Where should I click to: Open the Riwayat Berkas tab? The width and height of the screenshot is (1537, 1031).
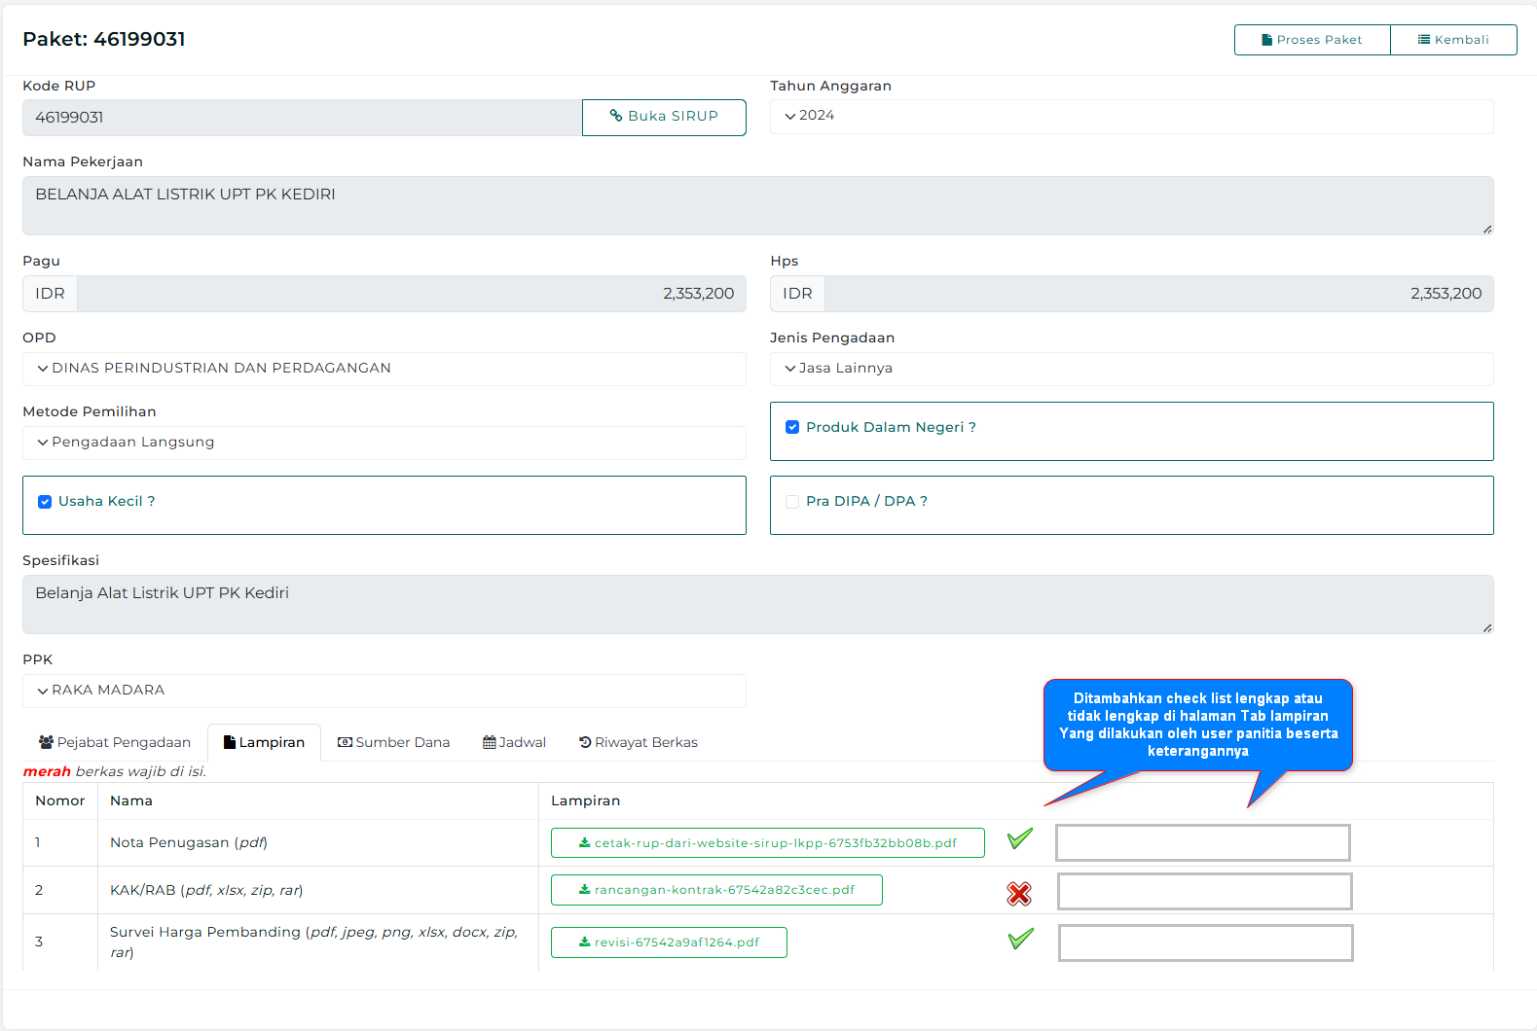tap(638, 742)
